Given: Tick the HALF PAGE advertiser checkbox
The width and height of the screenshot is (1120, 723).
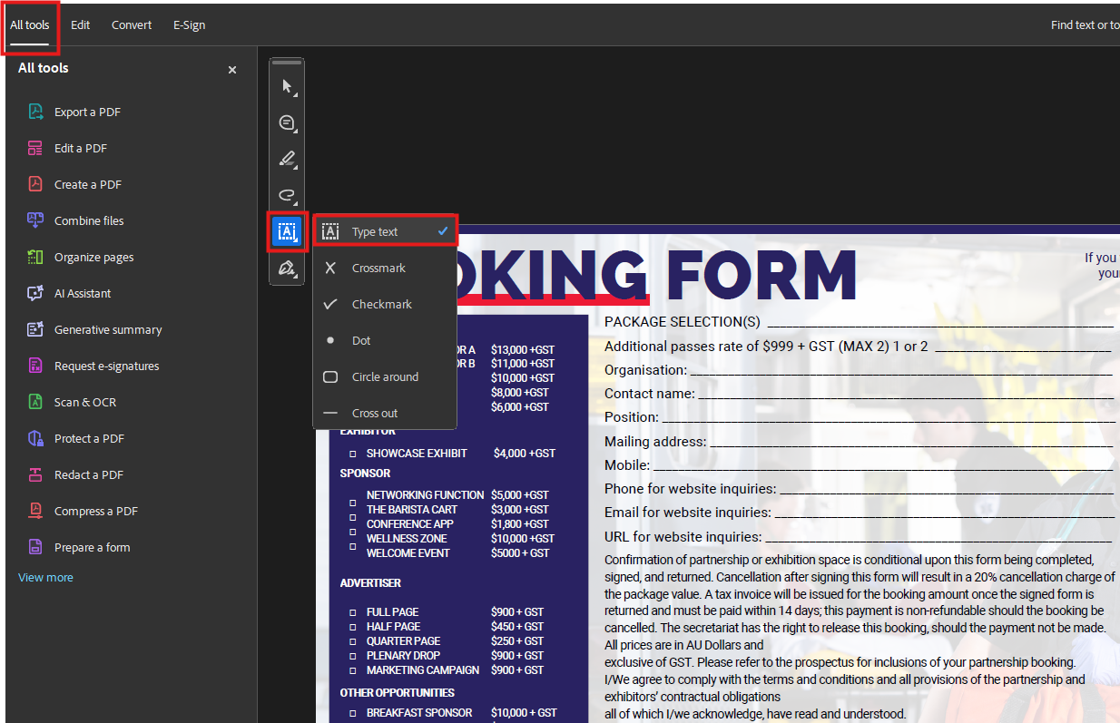Looking at the screenshot, I should pos(353,627).
